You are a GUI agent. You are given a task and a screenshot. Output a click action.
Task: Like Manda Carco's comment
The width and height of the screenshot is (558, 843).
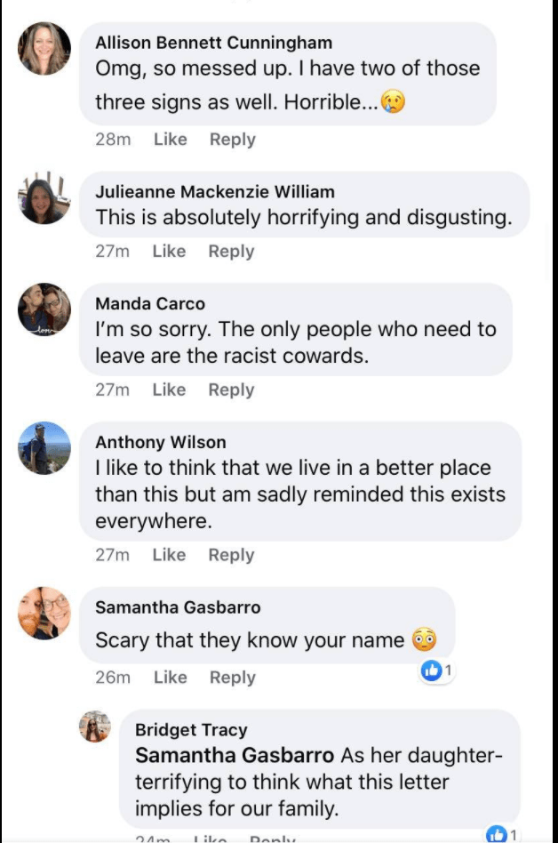169,389
